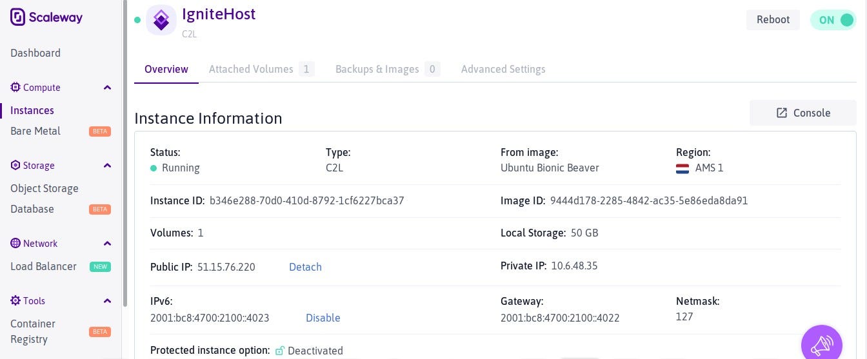The width and height of the screenshot is (867, 359).
Task: Click the Gateway address ending ::4022
Action: (560, 318)
